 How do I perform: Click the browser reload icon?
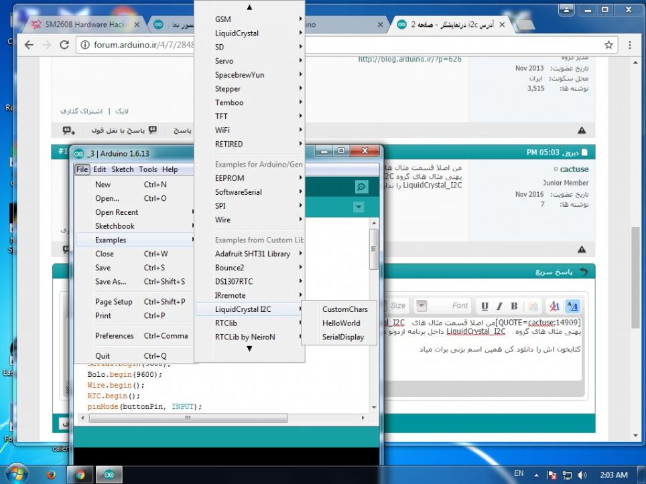click(x=64, y=45)
